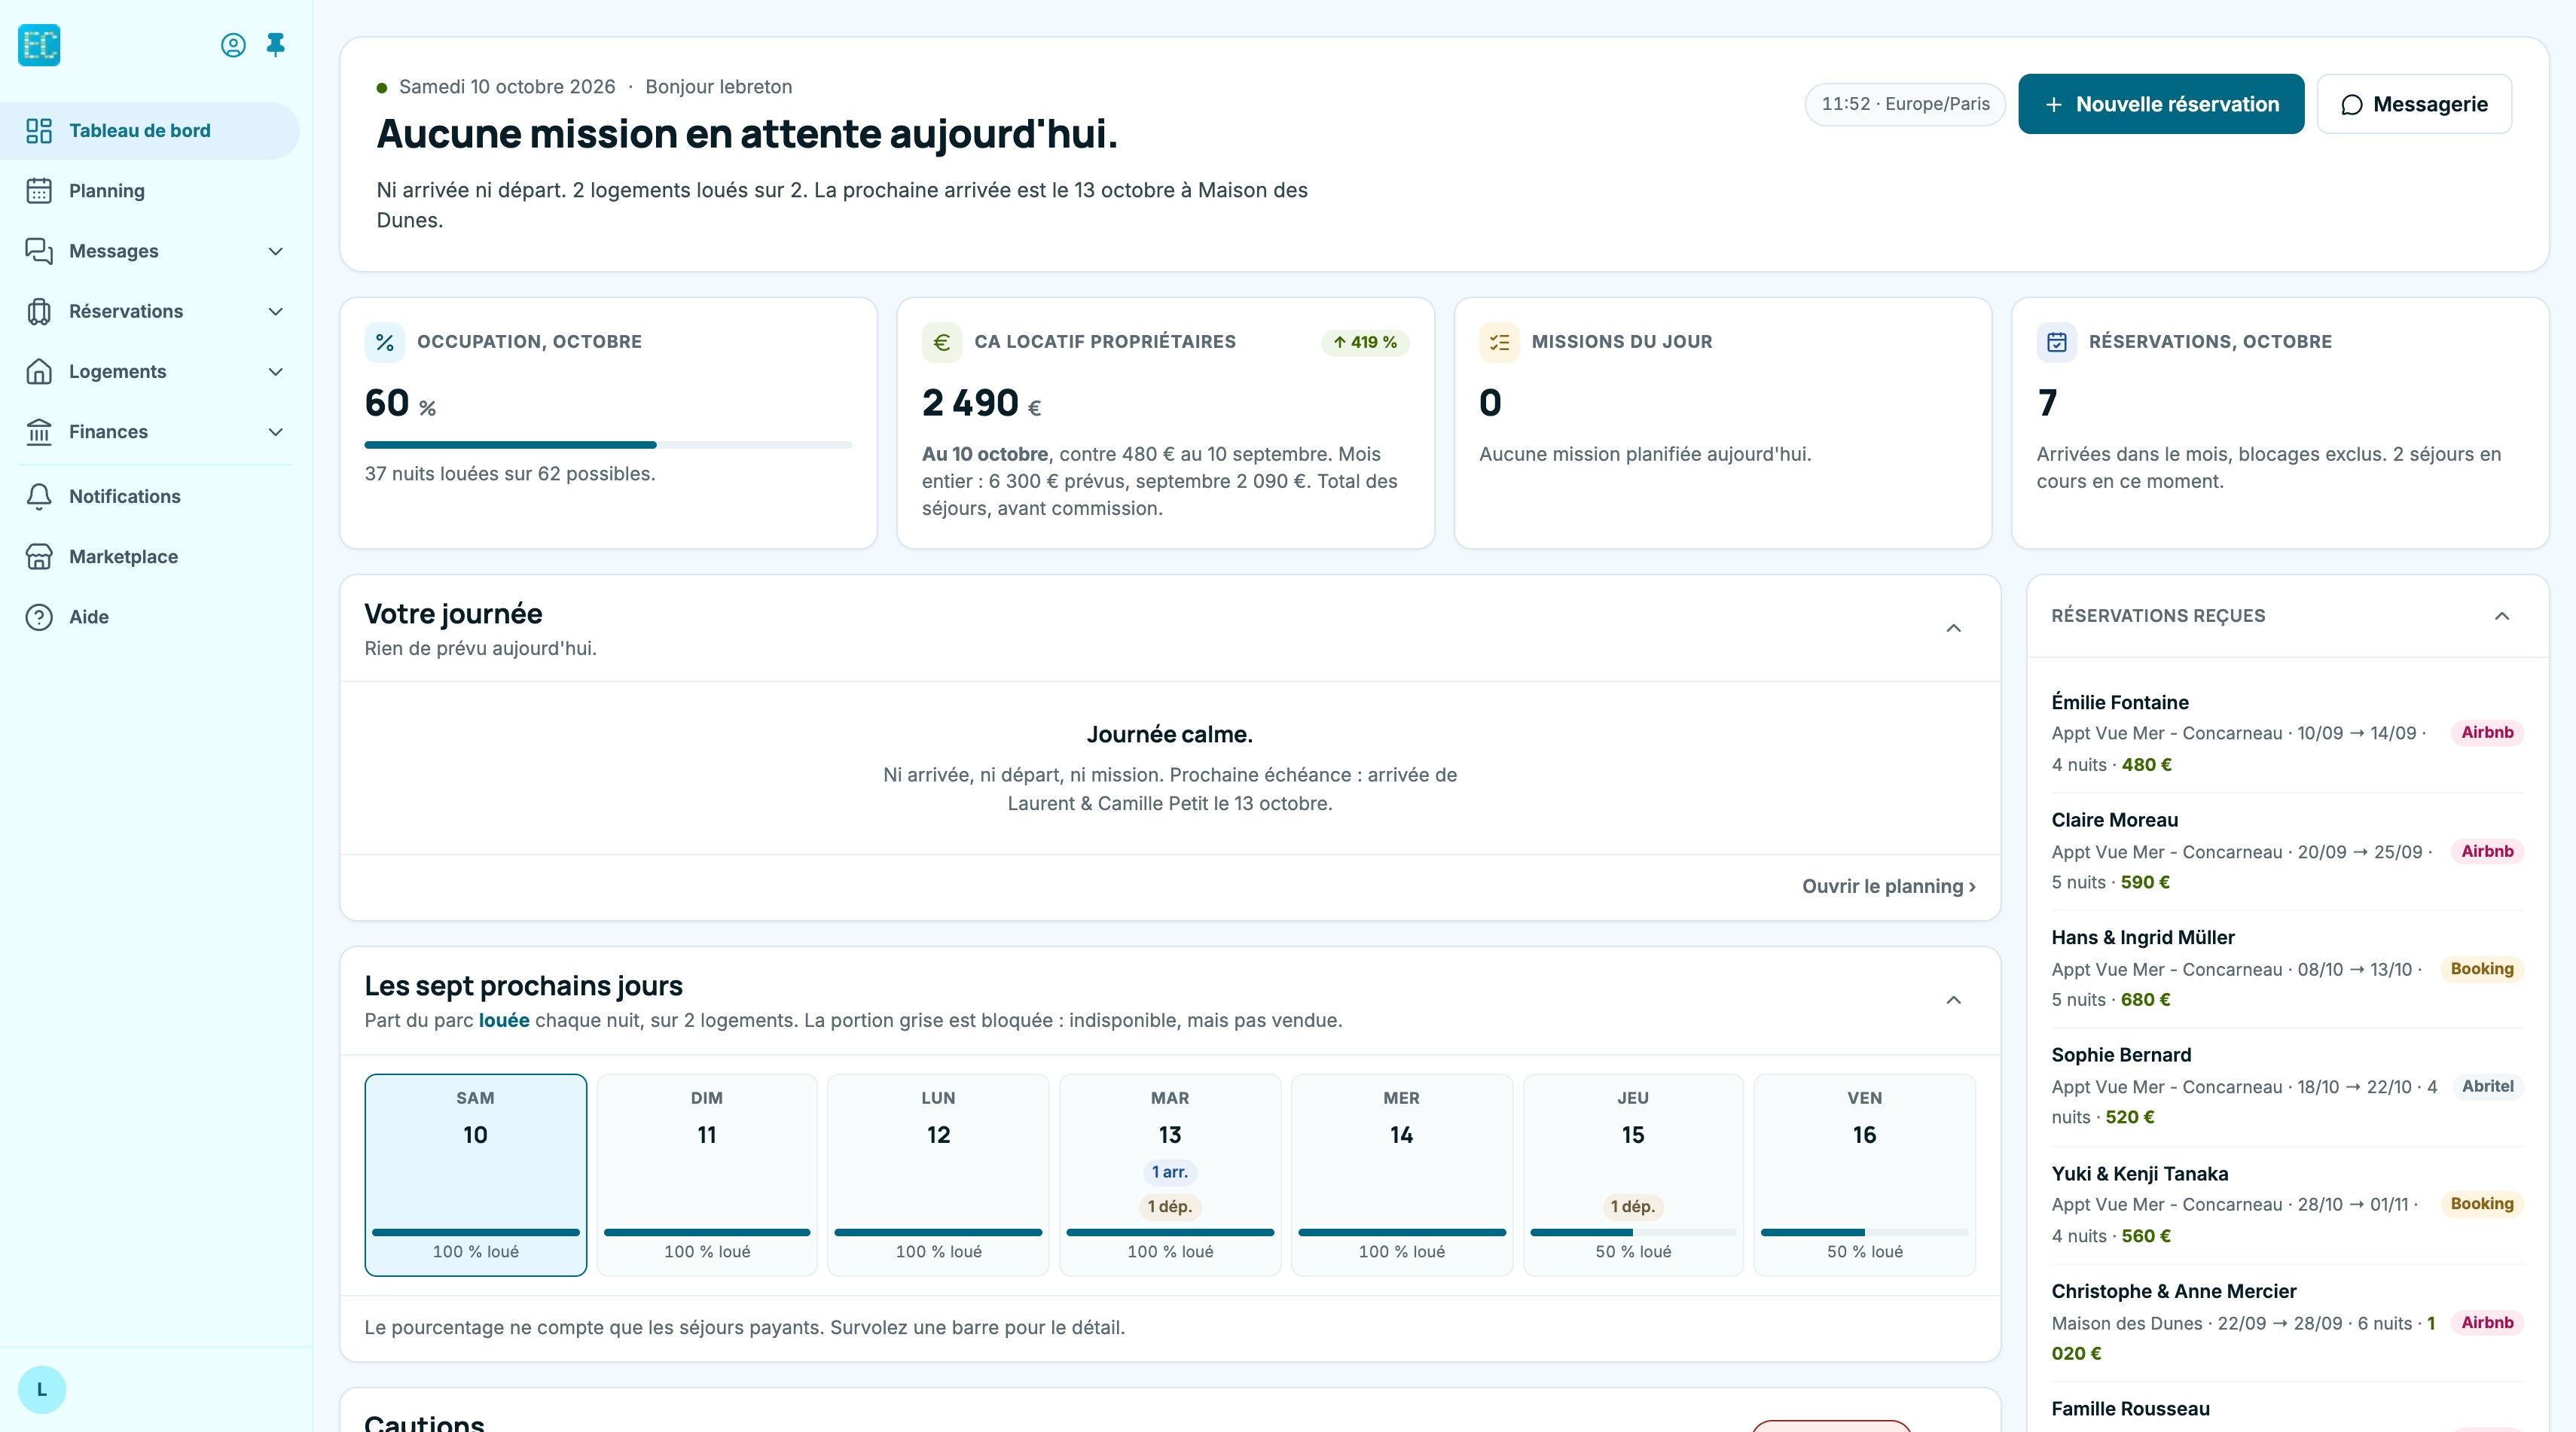Open Notifications in the sidebar
This screenshot has width=2576, height=1432.
point(149,497)
